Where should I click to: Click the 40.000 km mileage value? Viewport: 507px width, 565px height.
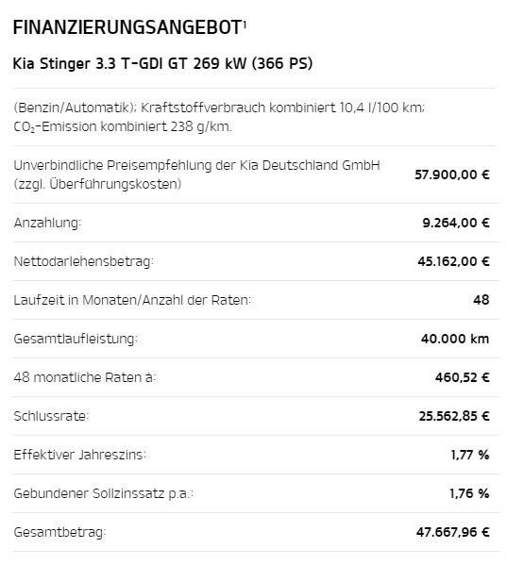click(x=455, y=339)
